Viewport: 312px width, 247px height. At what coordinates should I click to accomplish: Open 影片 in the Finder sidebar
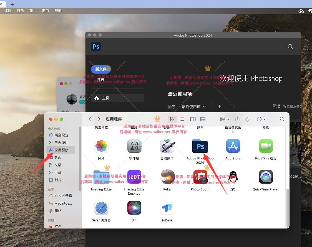point(61,180)
